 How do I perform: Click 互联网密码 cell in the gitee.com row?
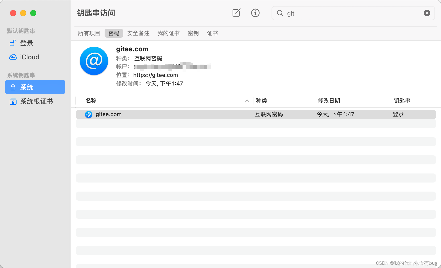[x=269, y=114]
